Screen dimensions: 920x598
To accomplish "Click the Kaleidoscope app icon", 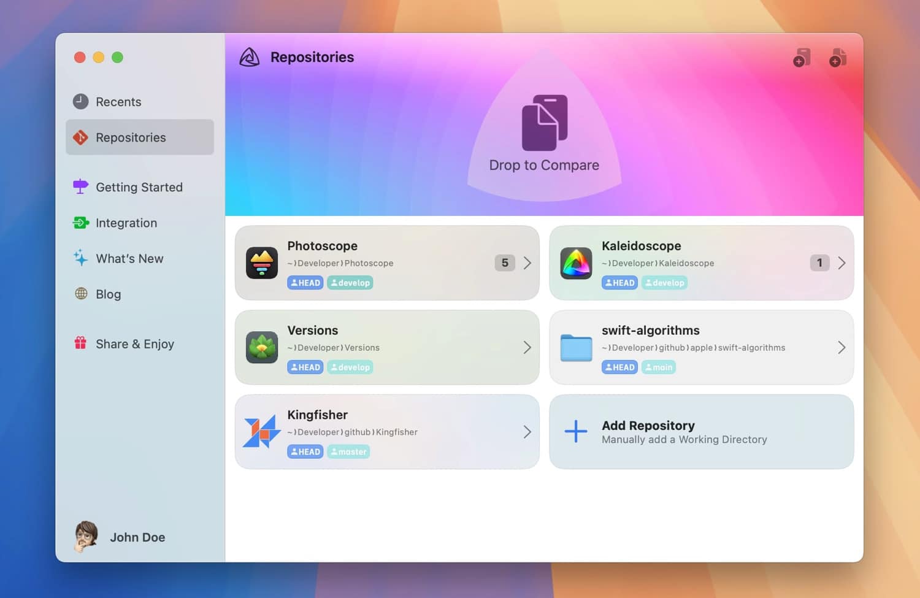I will pyautogui.click(x=577, y=263).
